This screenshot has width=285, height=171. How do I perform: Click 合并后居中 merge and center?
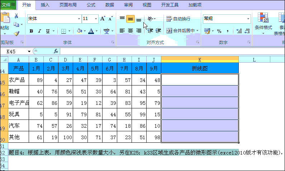tap(180, 31)
